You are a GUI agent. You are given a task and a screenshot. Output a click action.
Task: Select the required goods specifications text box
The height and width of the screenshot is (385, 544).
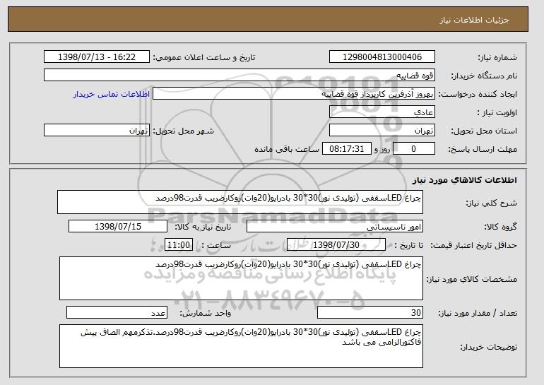241,278
